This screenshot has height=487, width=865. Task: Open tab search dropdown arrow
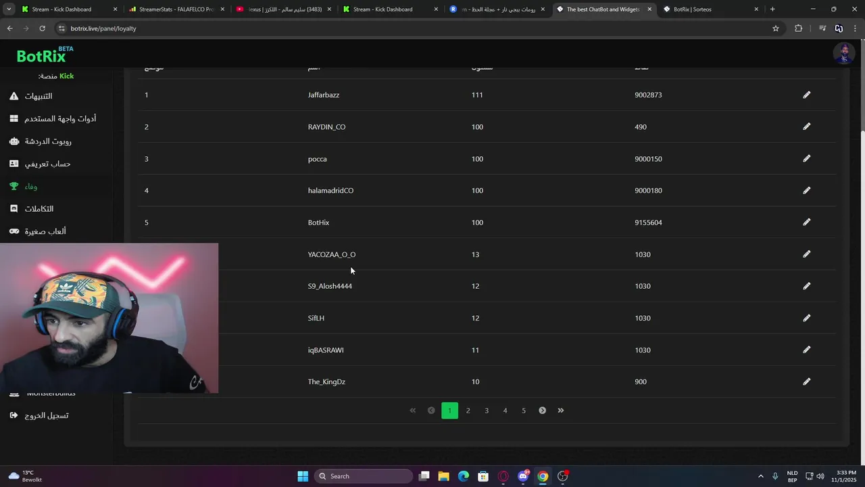tap(9, 9)
